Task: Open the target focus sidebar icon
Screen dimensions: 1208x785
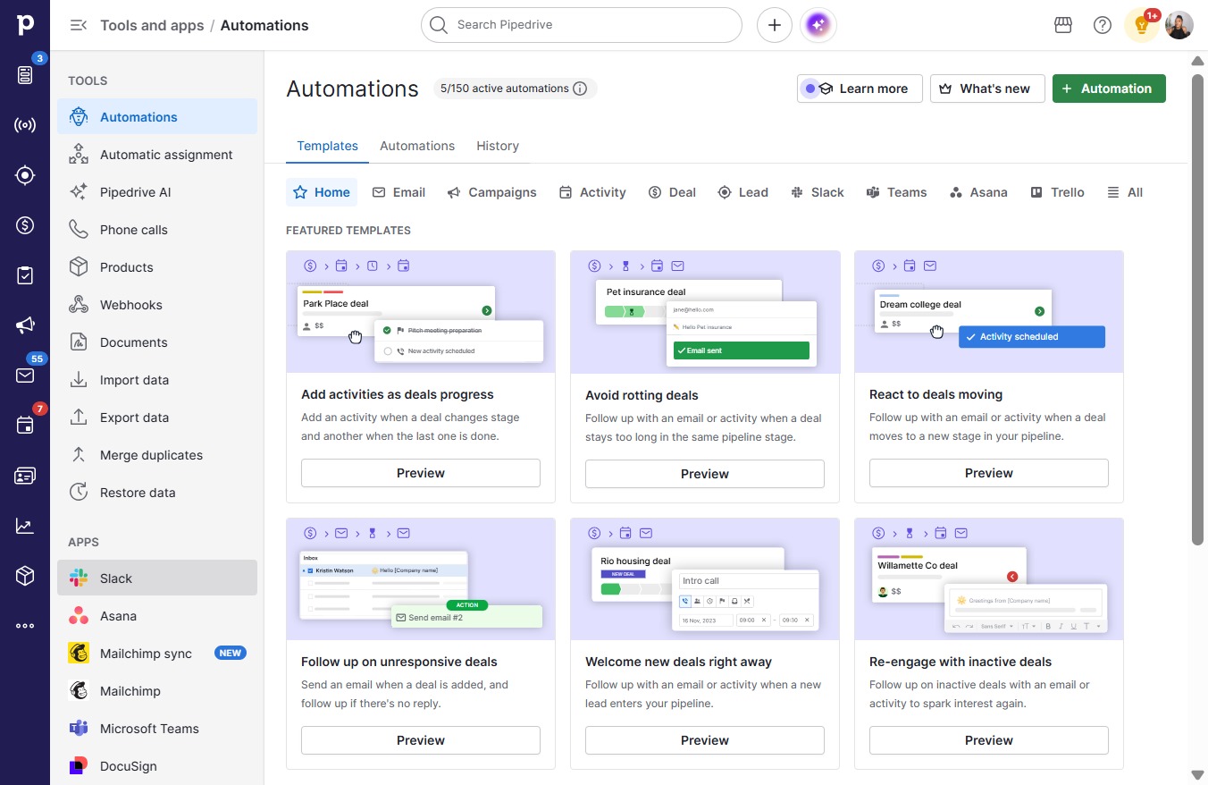Action: pos(25,175)
